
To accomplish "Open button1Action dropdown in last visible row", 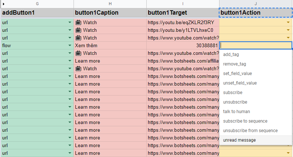I will coord(288,153).
